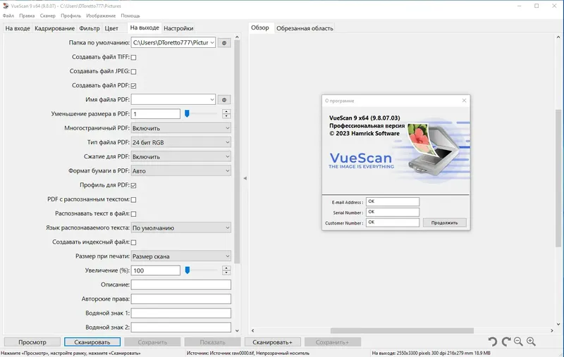Click the Водяной знак 2 field
The width and height of the screenshot is (564, 357).
coord(181,327)
